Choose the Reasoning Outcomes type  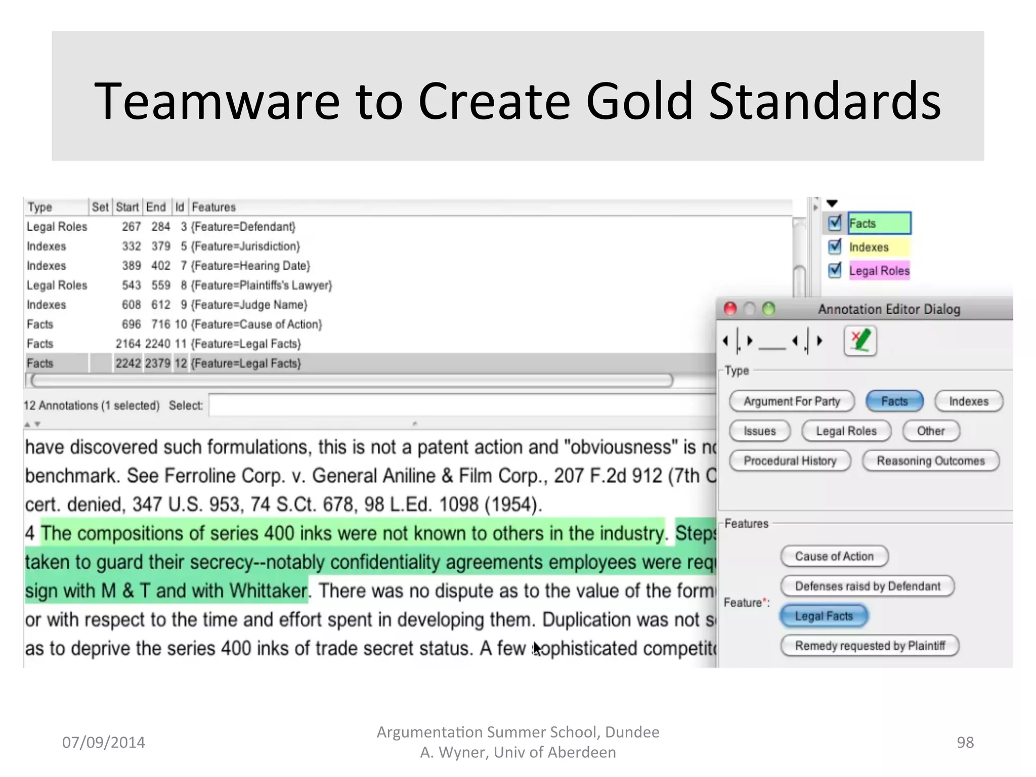coord(931,461)
